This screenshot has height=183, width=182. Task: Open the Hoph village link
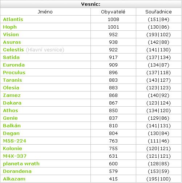click(x=10, y=27)
